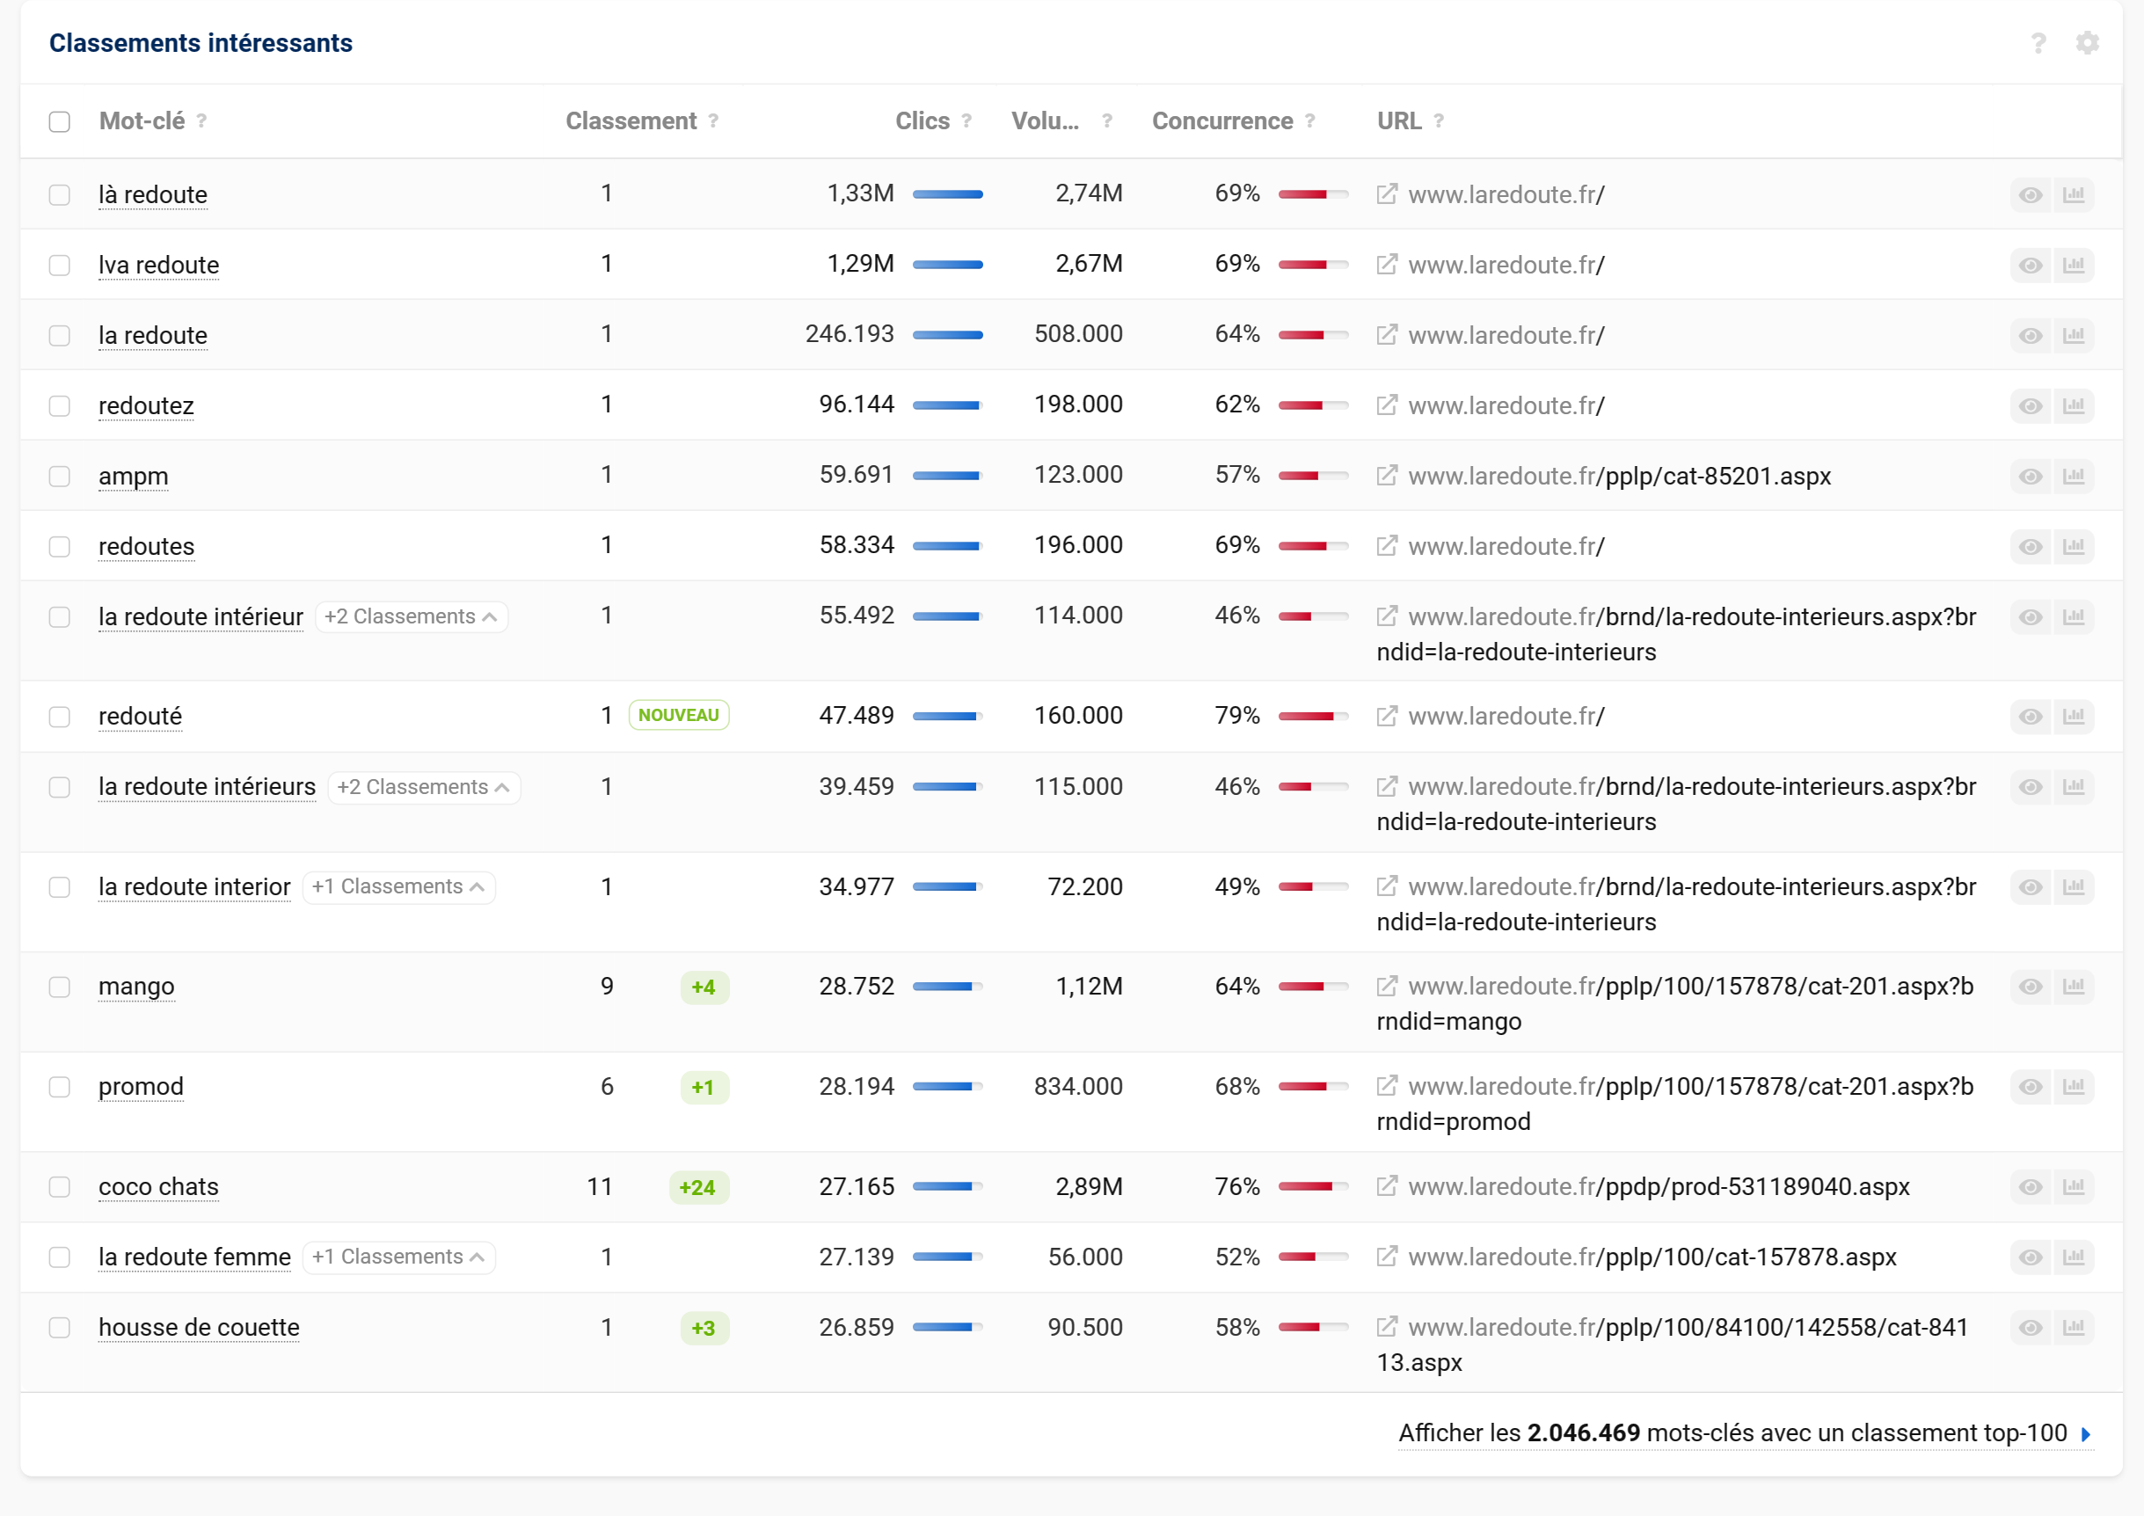Sort by Mot-clé column header

pos(142,120)
